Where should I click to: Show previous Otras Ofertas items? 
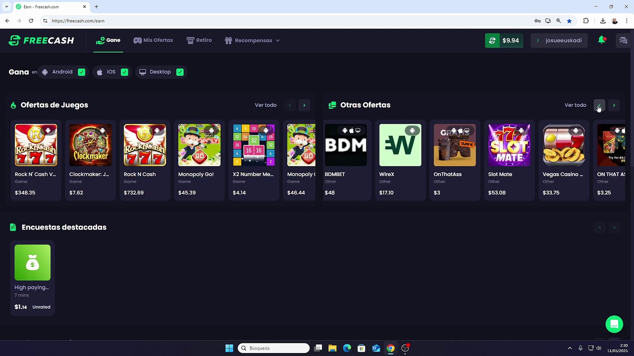click(x=599, y=105)
